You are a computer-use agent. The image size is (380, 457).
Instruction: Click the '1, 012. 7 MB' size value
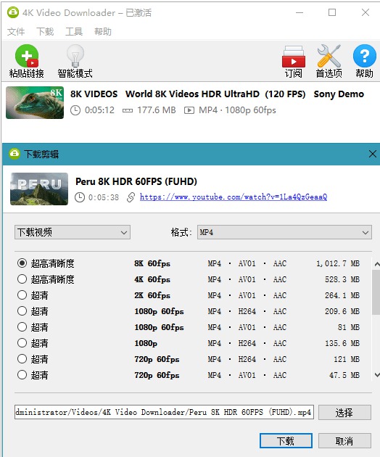pyautogui.click(x=338, y=263)
